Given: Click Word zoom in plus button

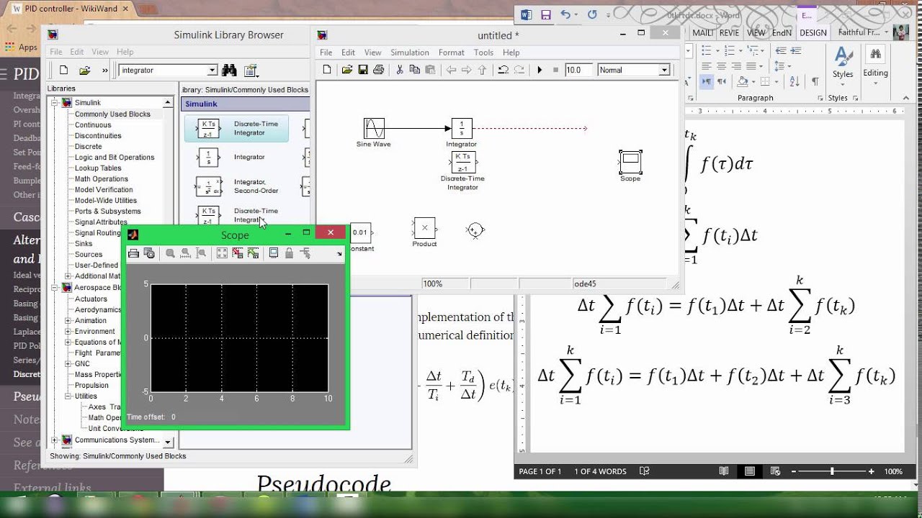Looking at the screenshot, I should pos(871,471).
